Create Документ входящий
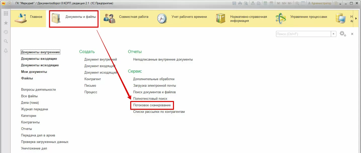 coord(100,66)
